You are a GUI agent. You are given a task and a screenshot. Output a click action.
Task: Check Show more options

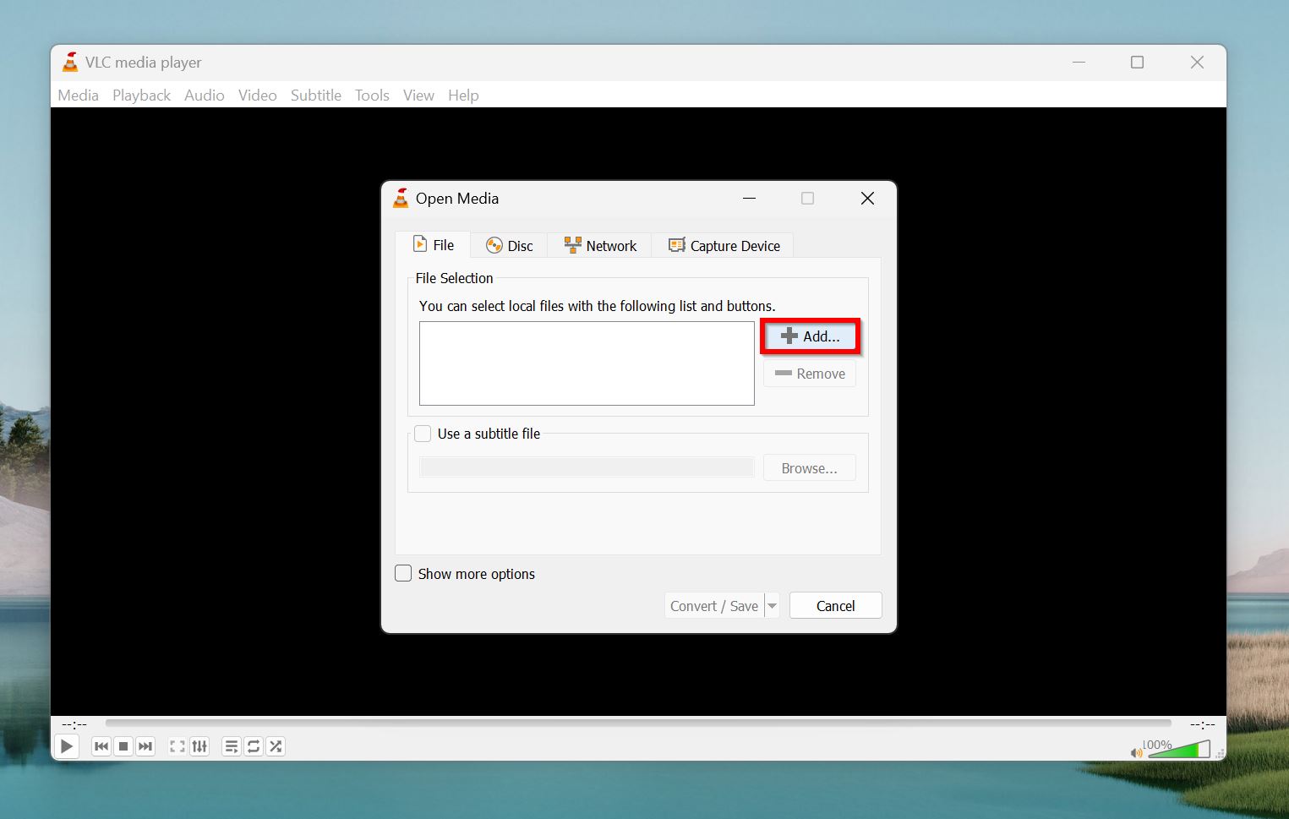pos(403,574)
